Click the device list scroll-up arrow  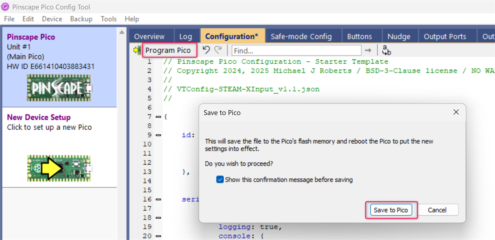[x=122, y=32]
